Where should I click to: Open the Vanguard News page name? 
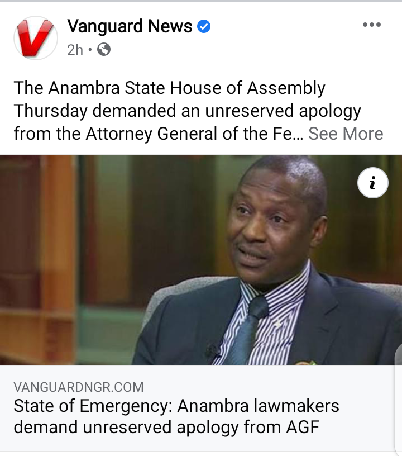[130, 26]
